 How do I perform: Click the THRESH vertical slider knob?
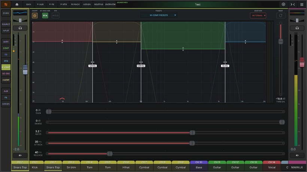(281, 41)
